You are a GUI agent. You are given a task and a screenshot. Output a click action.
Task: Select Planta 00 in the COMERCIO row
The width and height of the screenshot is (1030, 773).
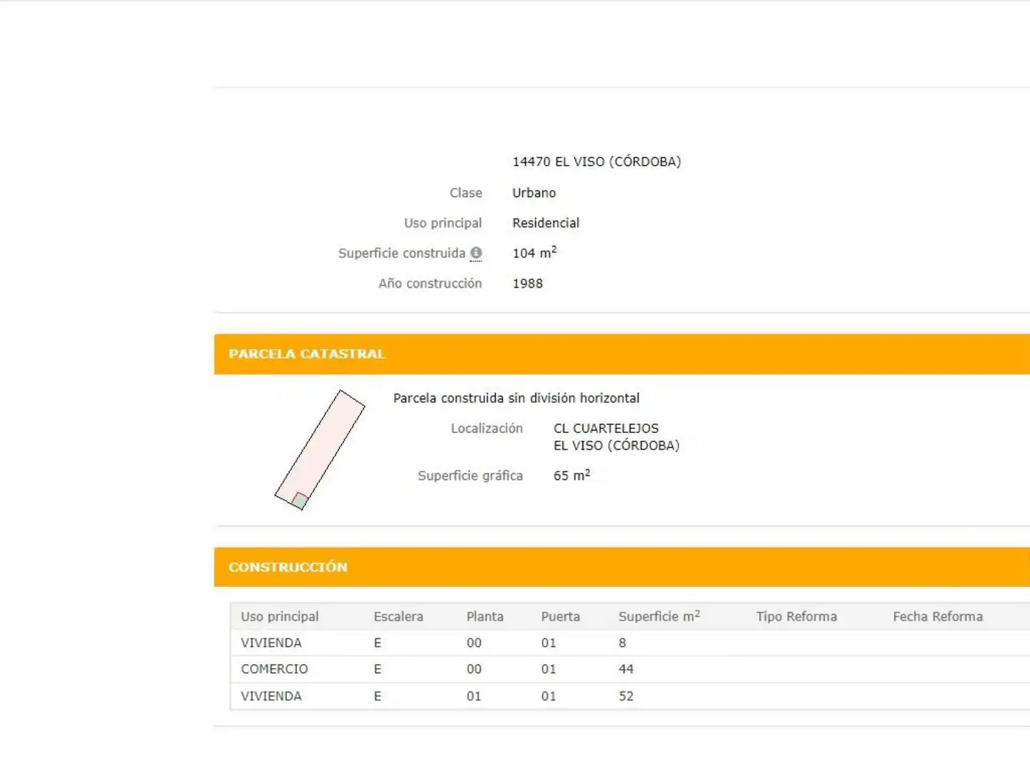click(474, 669)
